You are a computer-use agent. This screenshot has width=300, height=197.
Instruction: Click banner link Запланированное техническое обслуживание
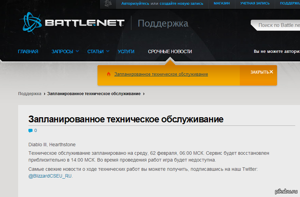(161, 74)
